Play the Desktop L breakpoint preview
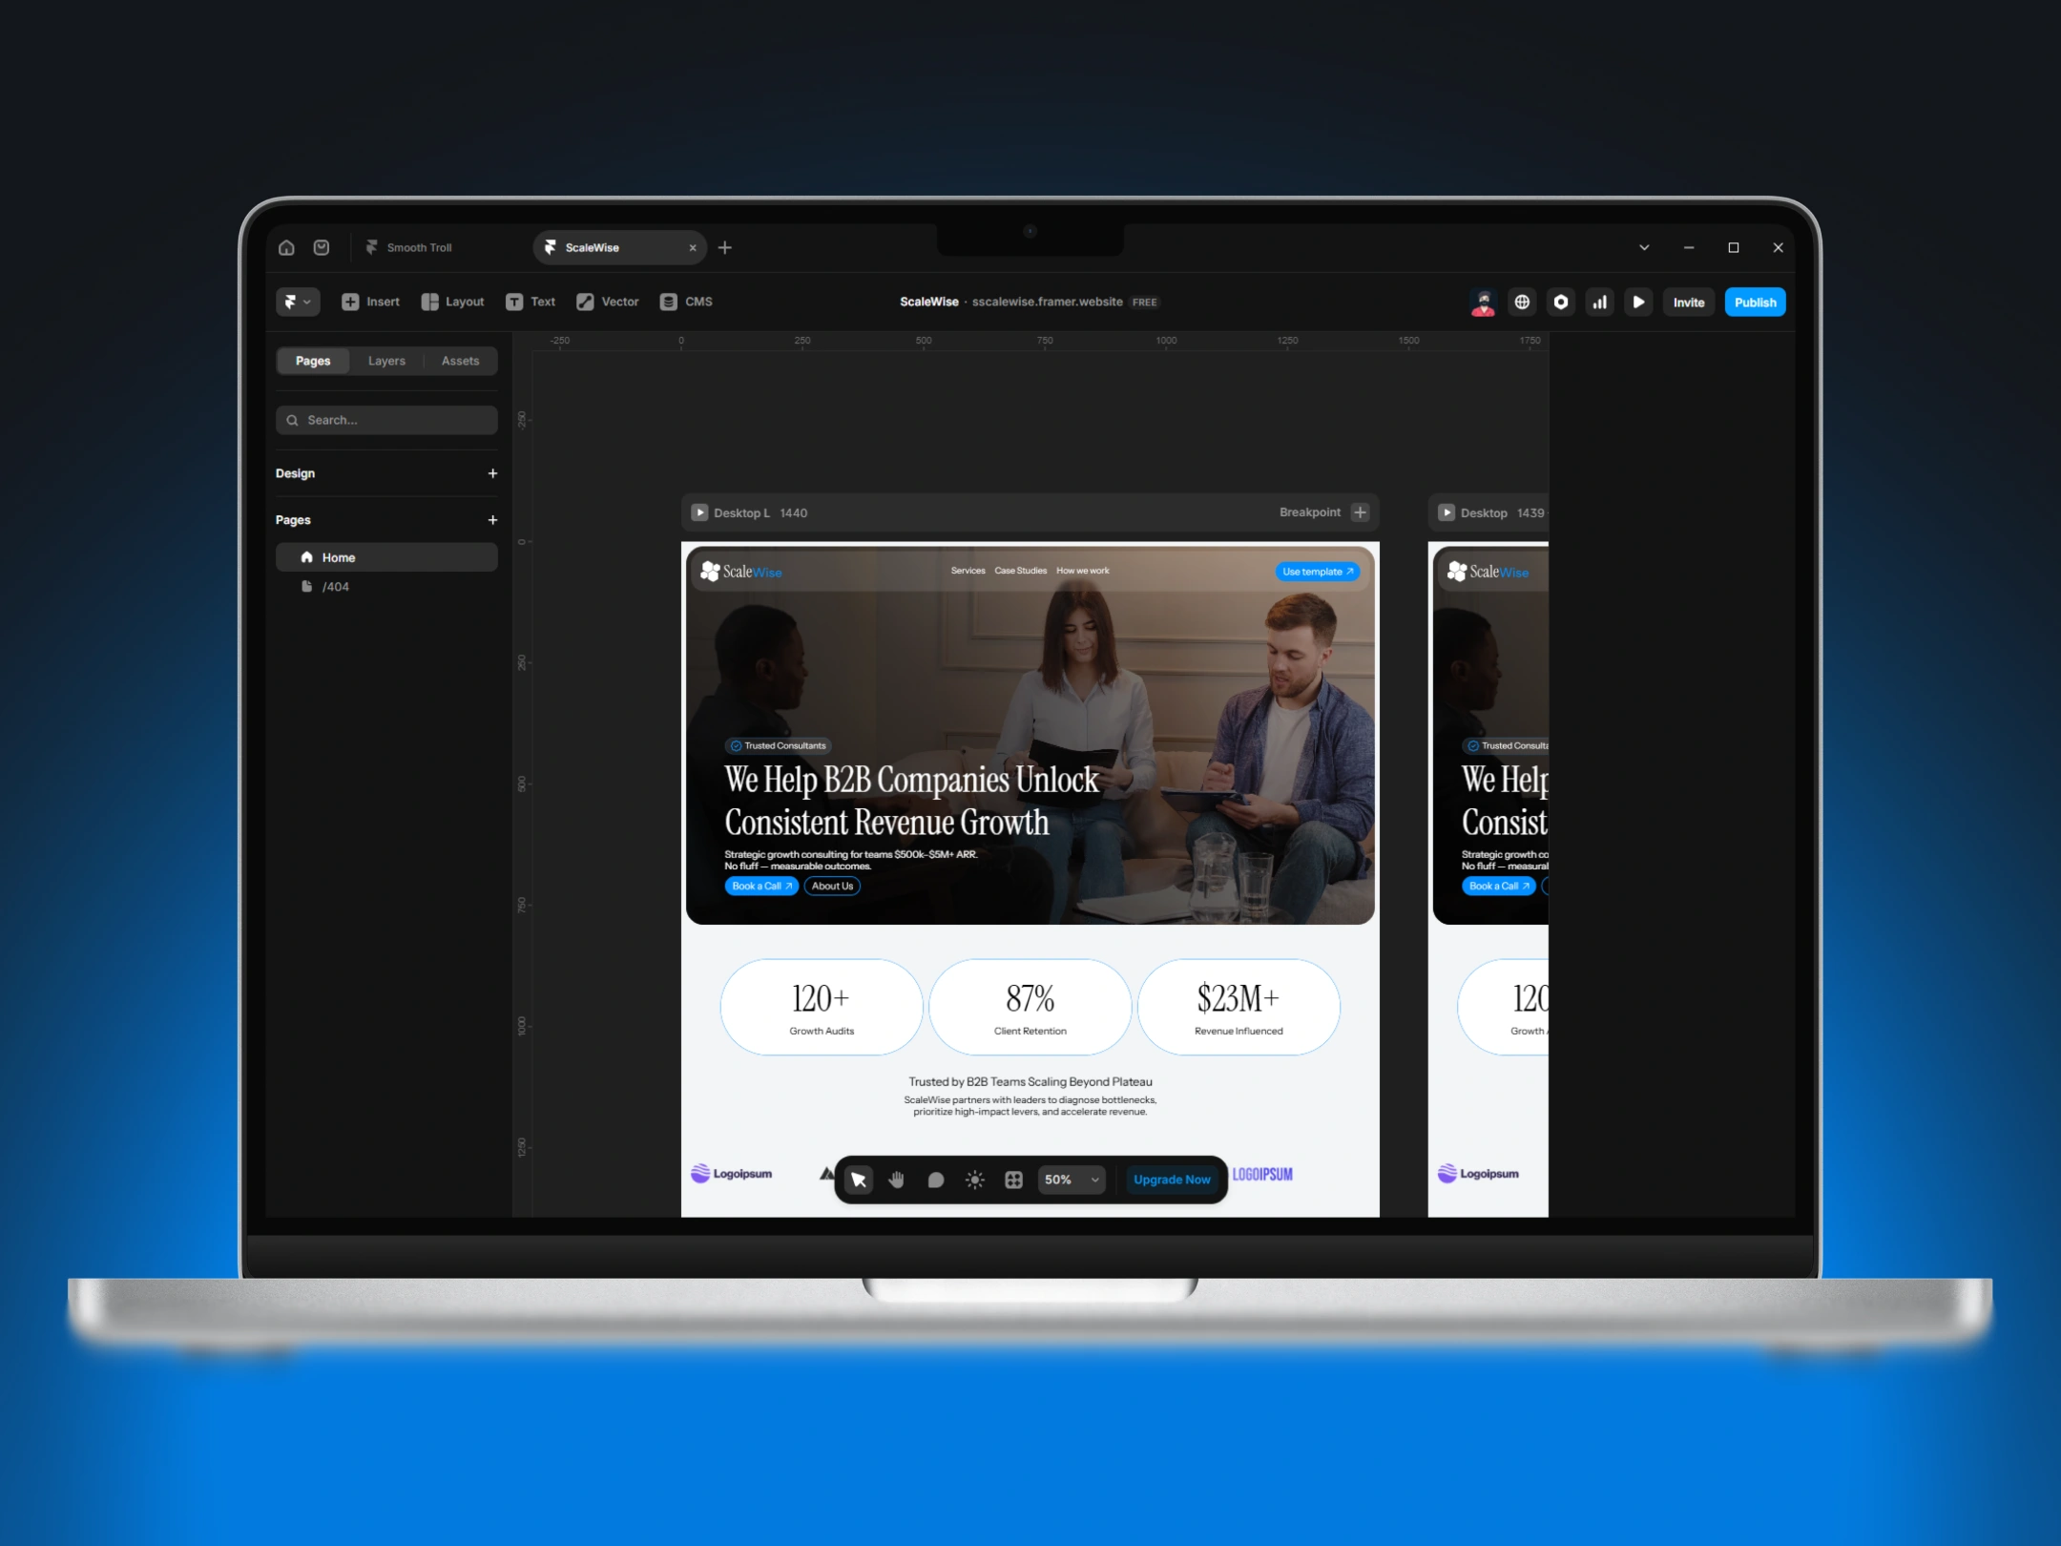This screenshot has width=2061, height=1546. coord(699,512)
